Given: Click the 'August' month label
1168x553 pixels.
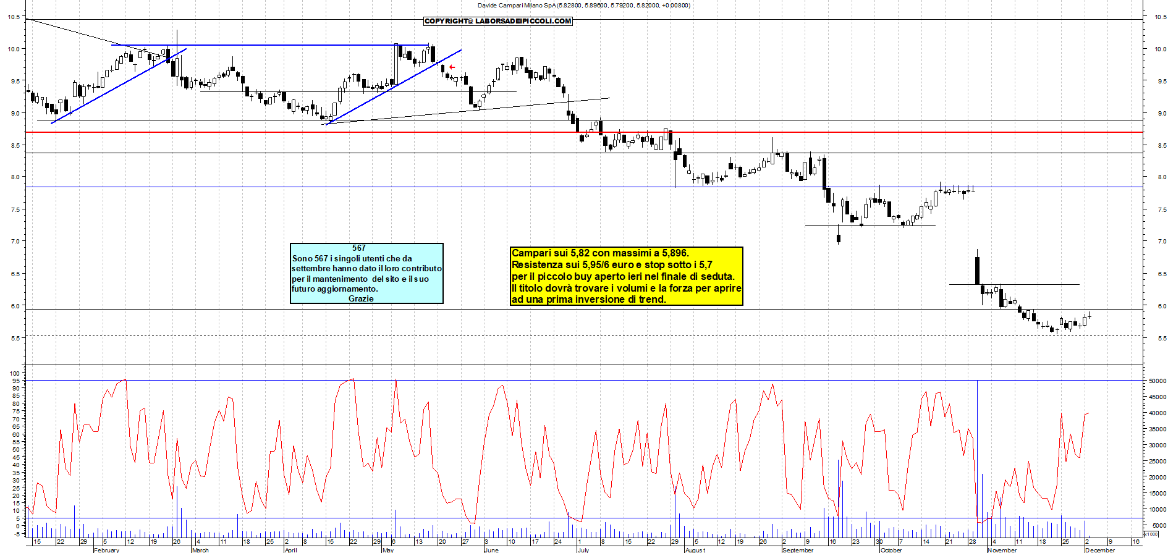Looking at the screenshot, I should coord(695,550).
